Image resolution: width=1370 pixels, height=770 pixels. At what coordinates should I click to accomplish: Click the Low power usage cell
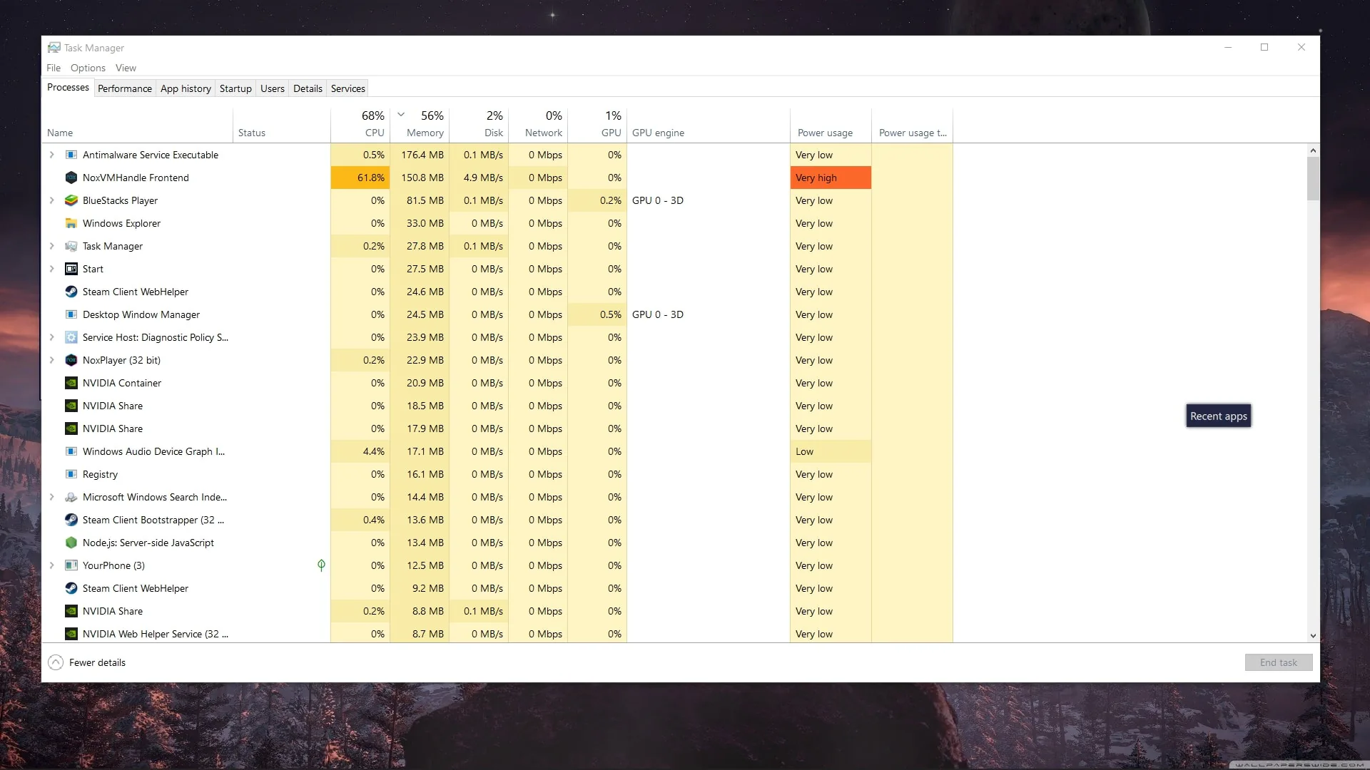click(831, 451)
